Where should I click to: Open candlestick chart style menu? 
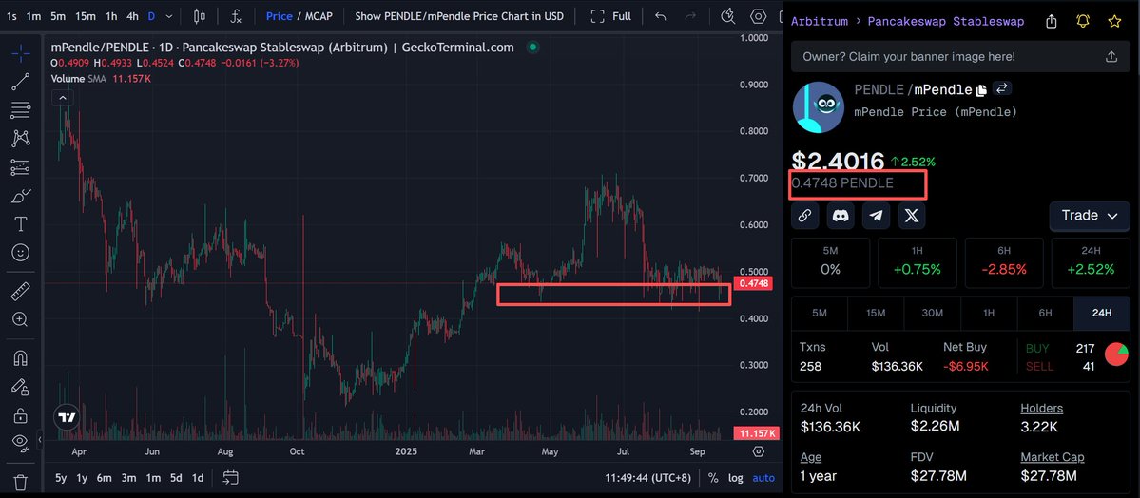[x=200, y=16]
